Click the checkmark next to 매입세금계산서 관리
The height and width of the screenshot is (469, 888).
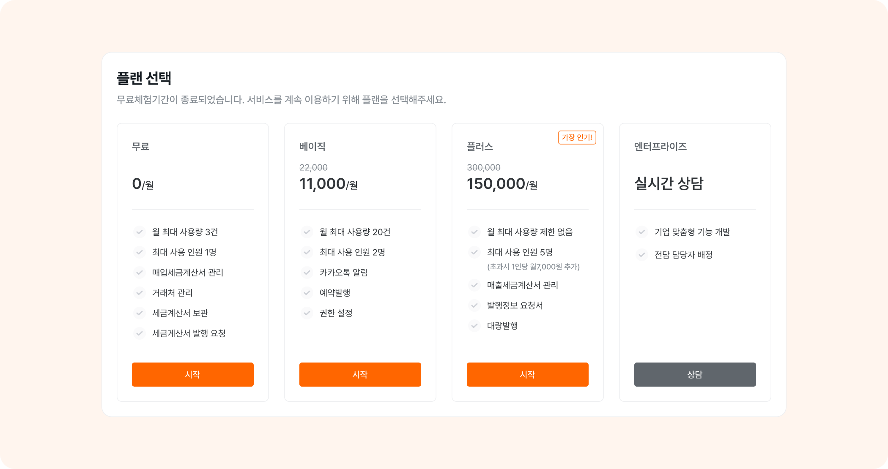[x=140, y=273]
